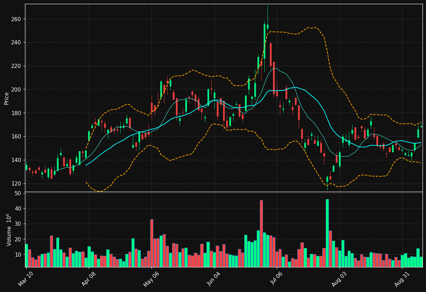The height and width of the screenshot is (292, 426).
Task: Click the tall green candlestick peaking near 255
Action: [x=264, y=46]
